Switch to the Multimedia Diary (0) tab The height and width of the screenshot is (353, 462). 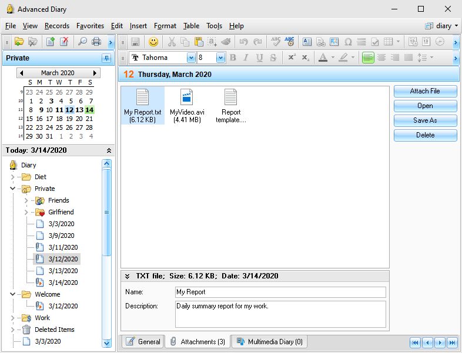click(x=269, y=341)
